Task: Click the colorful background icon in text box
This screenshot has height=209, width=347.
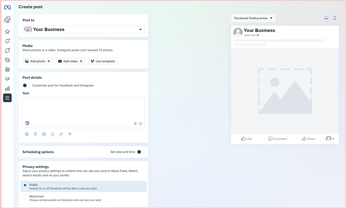Action: (27, 123)
